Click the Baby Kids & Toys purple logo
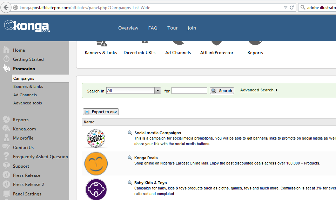This screenshot has height=200, width=336. click(x=96, y=189)
